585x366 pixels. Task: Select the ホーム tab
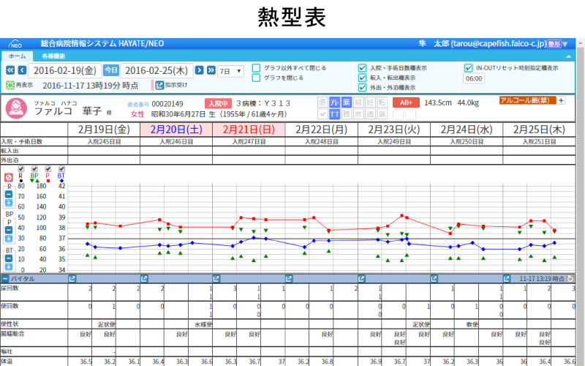point(17,56)
